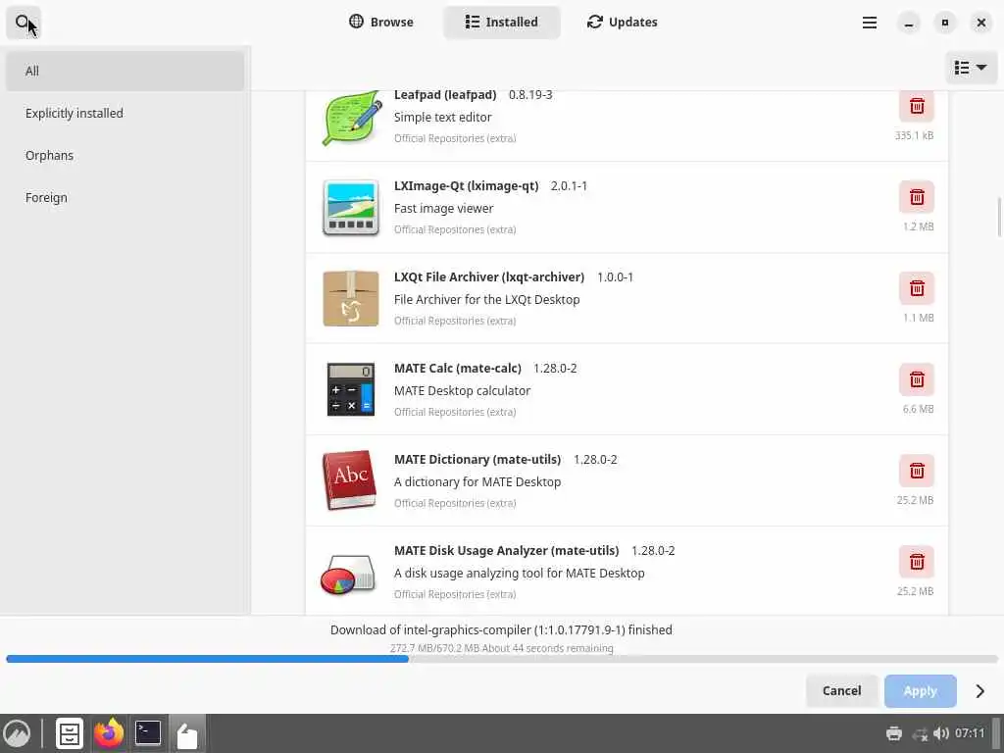Screen dimensions: 1004x753
Task: Remove MATE Dictionary using its trash icon
Action: 917,472
